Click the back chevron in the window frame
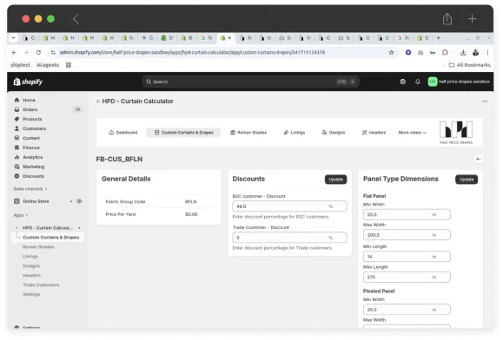The height and width of the screenshot is (340, 503). 76,19
